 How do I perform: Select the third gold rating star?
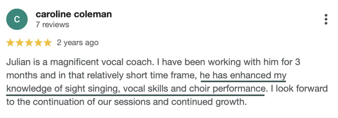(x=29, y=43)
